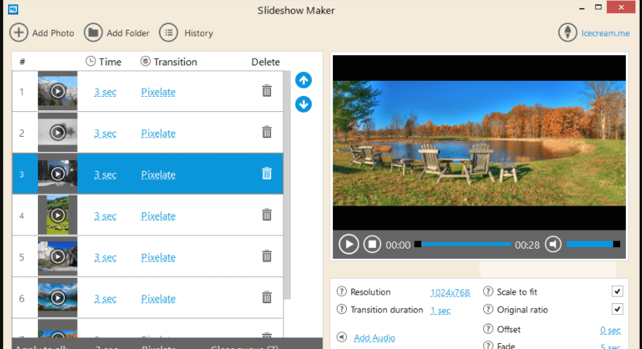
Task: Change transition duration 1 sec value
Action: pyautogui.click(x=441, y=310)
